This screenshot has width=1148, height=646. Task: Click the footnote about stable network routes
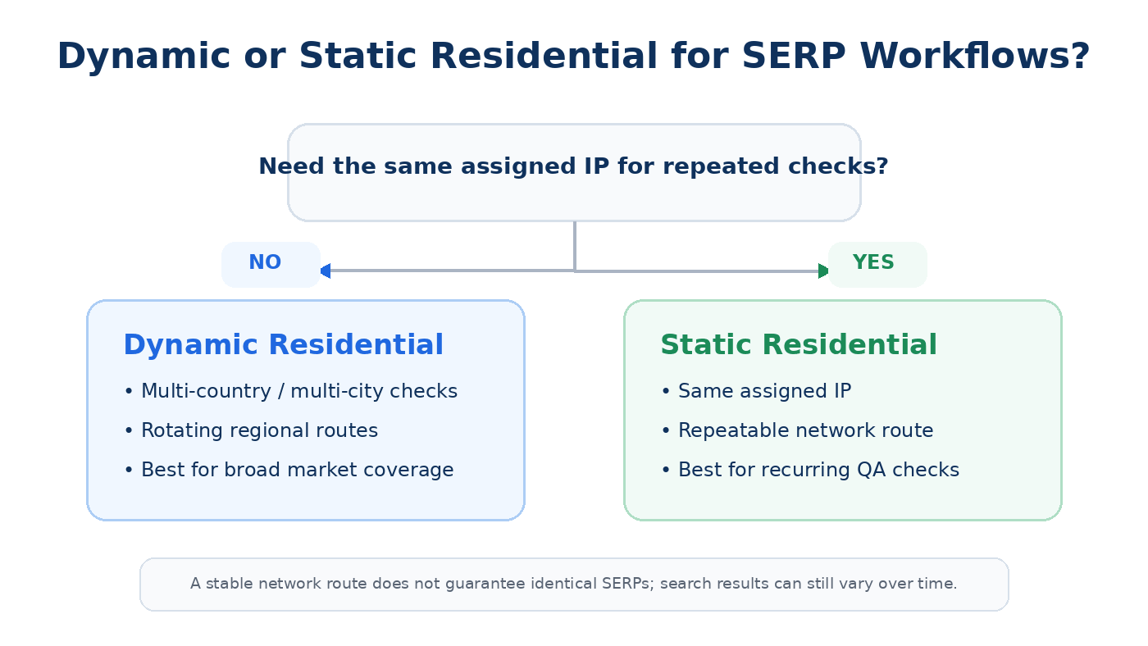click(x=574, y=584)
